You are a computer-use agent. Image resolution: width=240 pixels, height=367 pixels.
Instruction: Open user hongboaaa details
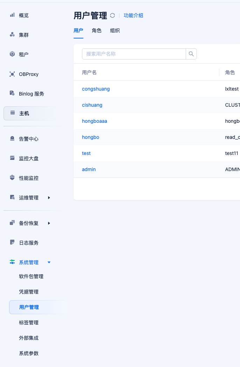[95, 121]
